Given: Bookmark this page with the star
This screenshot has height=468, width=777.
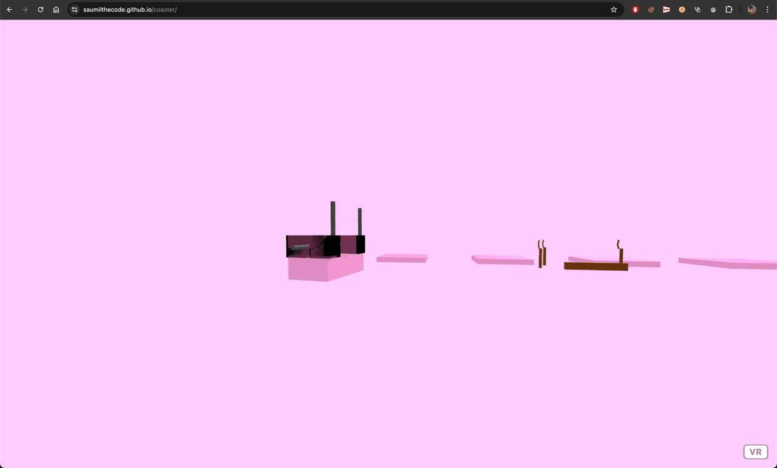Looking at the screenshot, I should tap(614, 10).
